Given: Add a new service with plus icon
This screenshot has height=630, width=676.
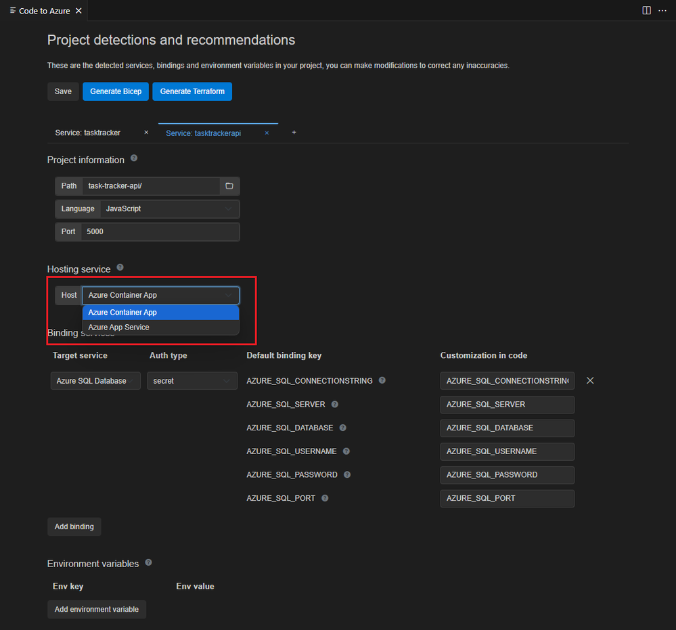Looking at the screenshot, I should coord(294,133).
